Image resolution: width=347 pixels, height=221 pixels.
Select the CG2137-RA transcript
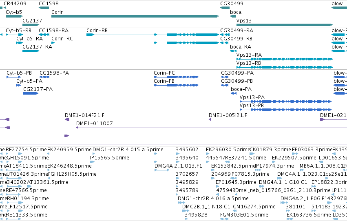click(31, 51)
